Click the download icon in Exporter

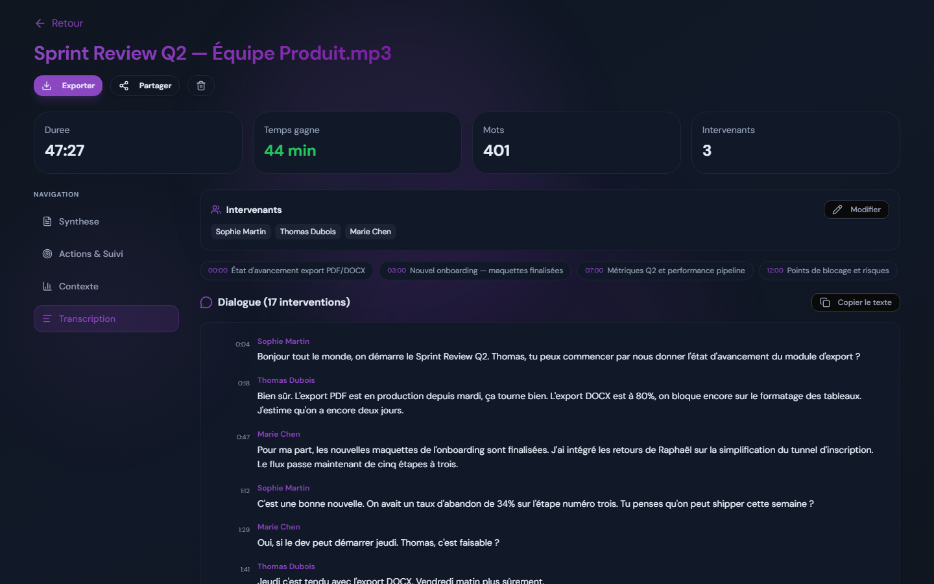(x=47, y=86)
